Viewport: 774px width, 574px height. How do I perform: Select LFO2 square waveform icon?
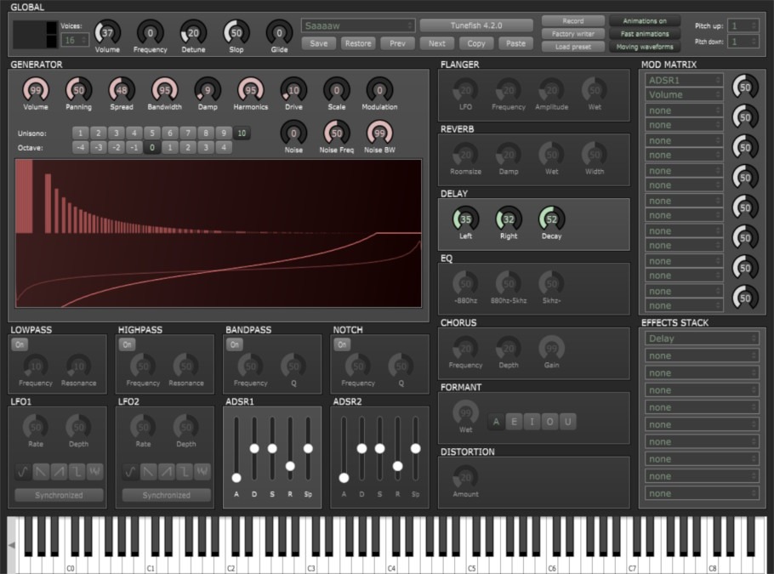click(185, 472)
